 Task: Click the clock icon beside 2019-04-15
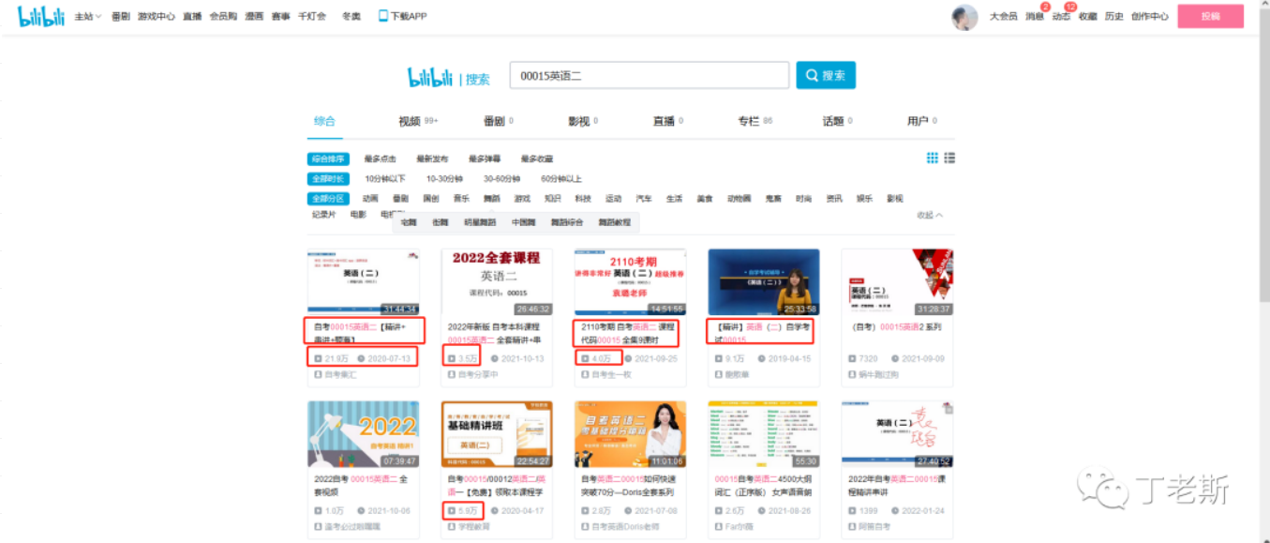coord(762,358)
